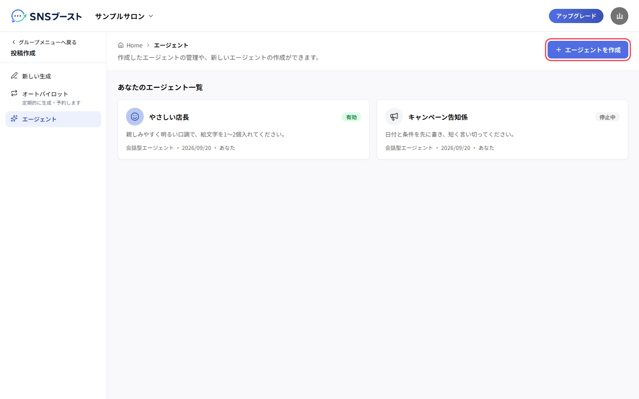This screenshot has width=639, height=399.
Task: Click the pencil icon for 新しい生成
Action: tap(14, 76)
